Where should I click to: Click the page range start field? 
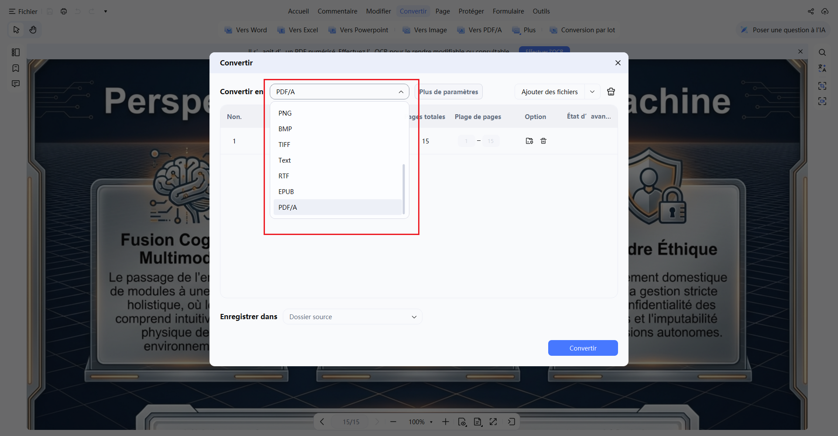pyautogui.click(x=466, y=141)
